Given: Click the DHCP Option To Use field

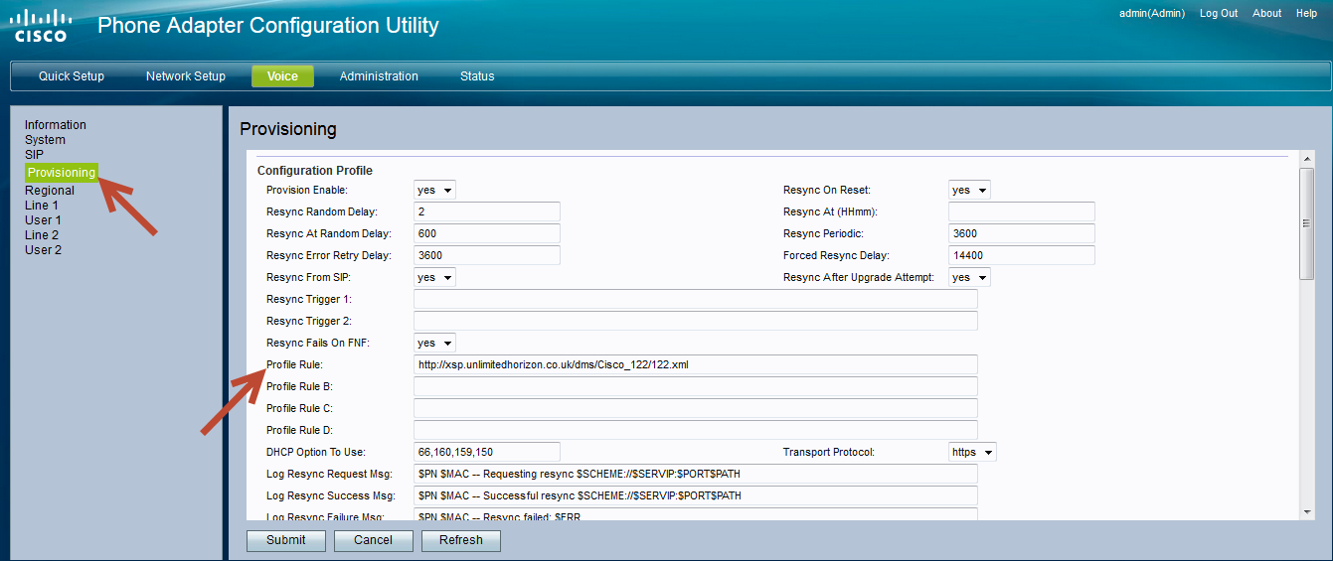Looking at the screenshot, I should pos(487,452).
